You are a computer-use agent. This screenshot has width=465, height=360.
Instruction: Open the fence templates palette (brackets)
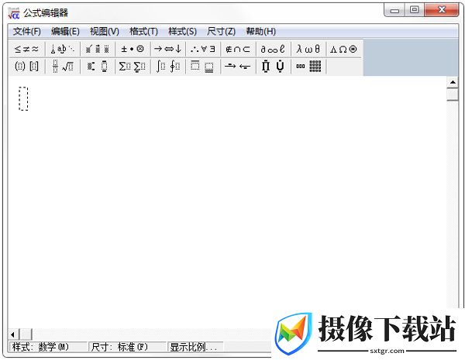coord(26,67)
